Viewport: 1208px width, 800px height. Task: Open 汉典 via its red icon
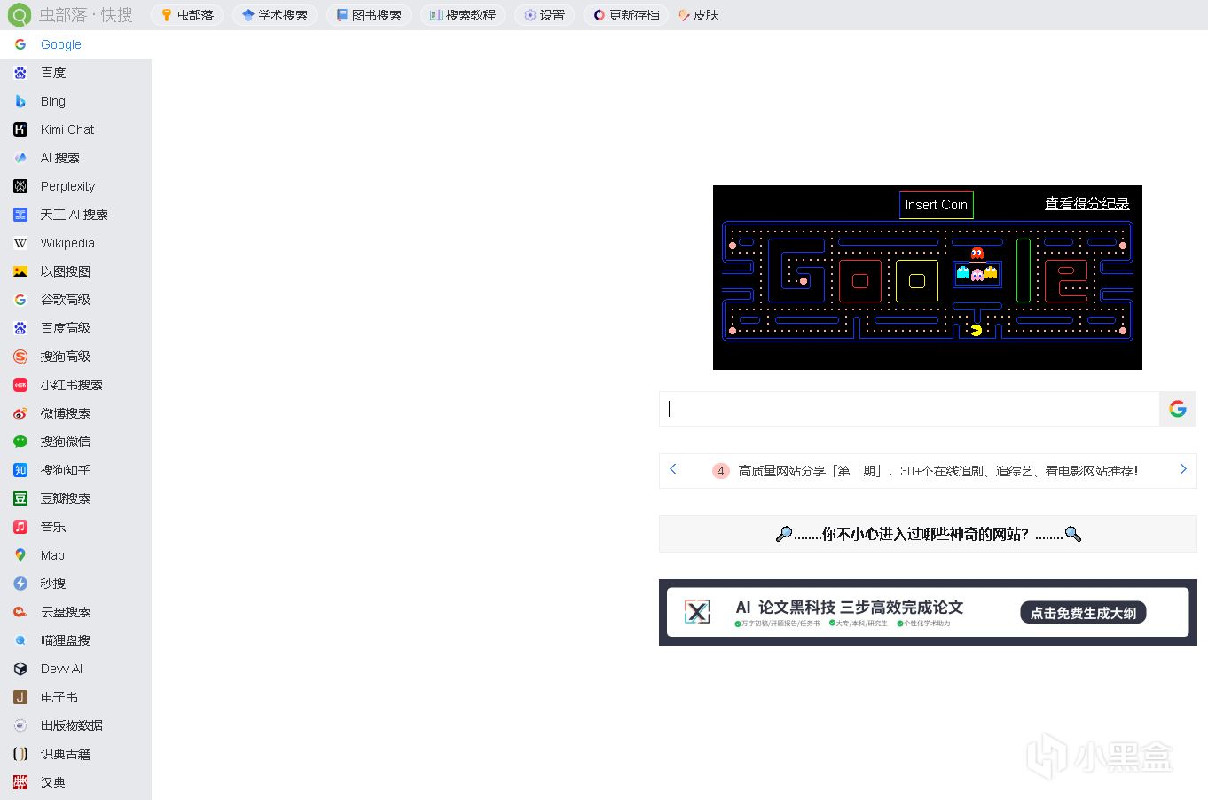pos(20,782)
